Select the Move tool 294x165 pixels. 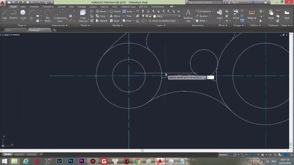click(101, 11)
